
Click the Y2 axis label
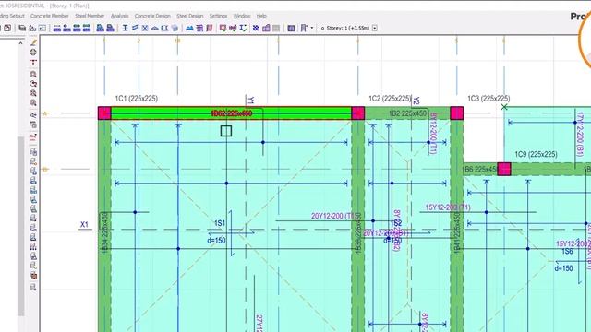416,101
